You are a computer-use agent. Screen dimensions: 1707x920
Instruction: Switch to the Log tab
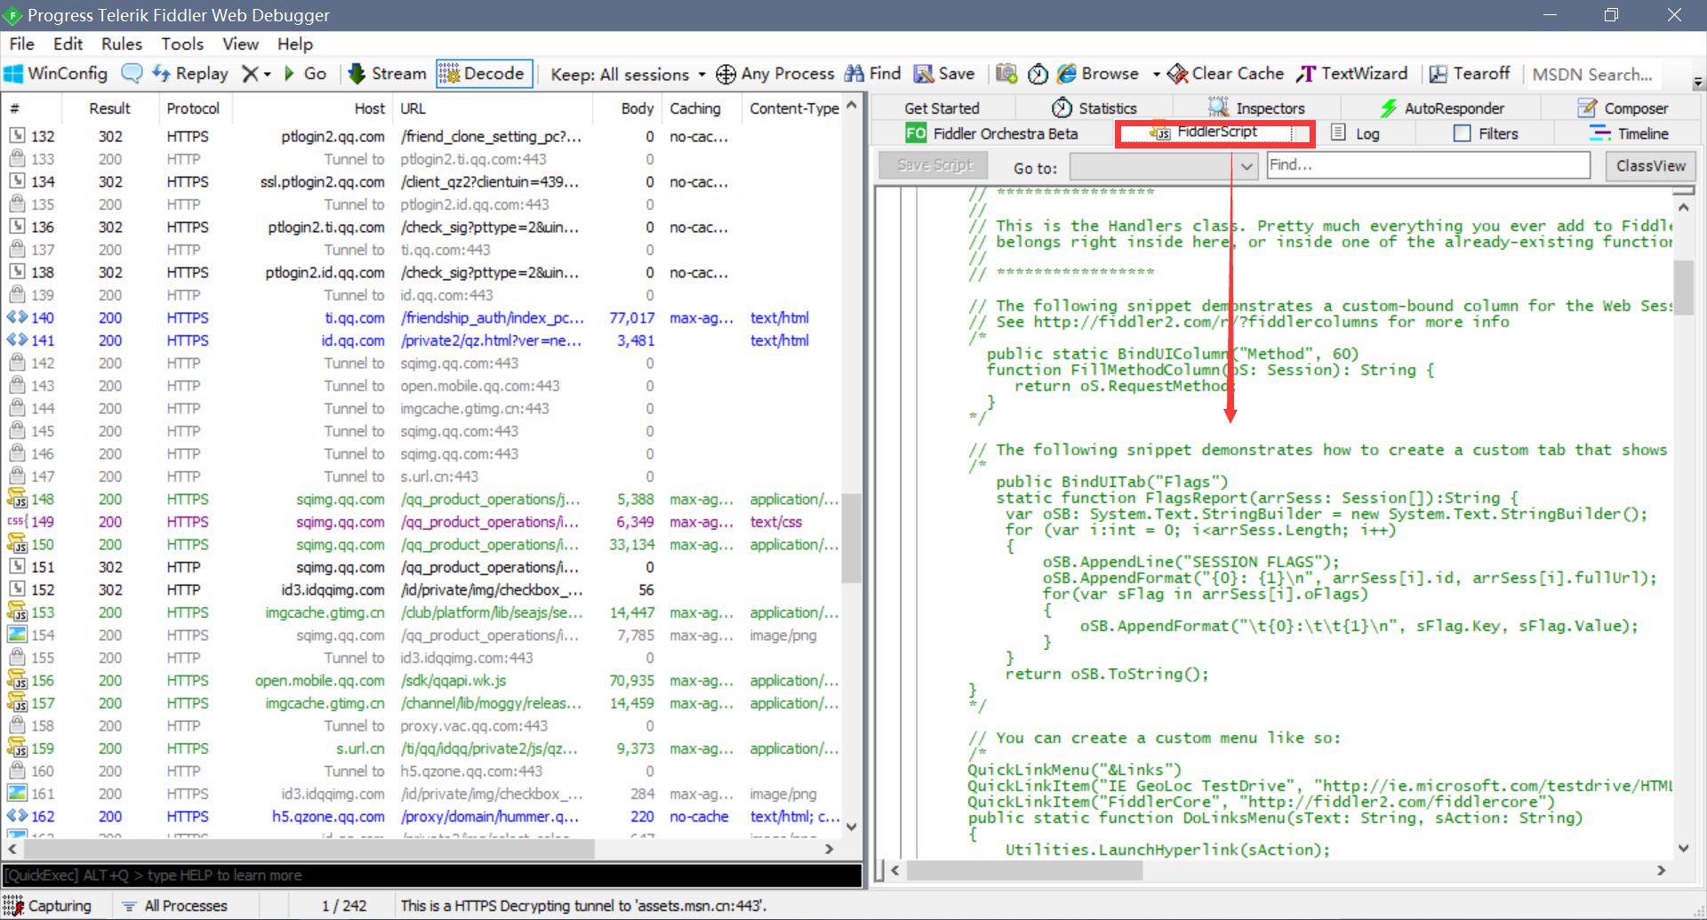click(x=1356, y=133)
